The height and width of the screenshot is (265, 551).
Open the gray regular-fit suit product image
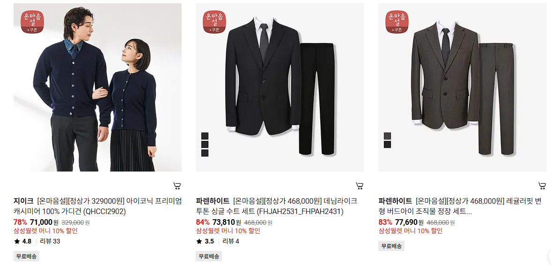[x=463, y=87]
